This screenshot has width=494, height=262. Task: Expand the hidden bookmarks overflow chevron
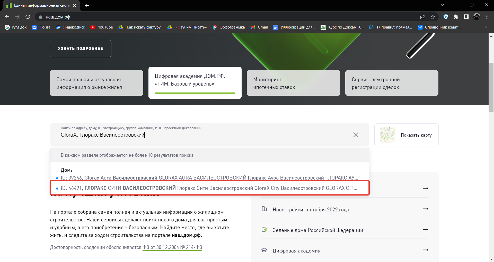tap(486, 27)
